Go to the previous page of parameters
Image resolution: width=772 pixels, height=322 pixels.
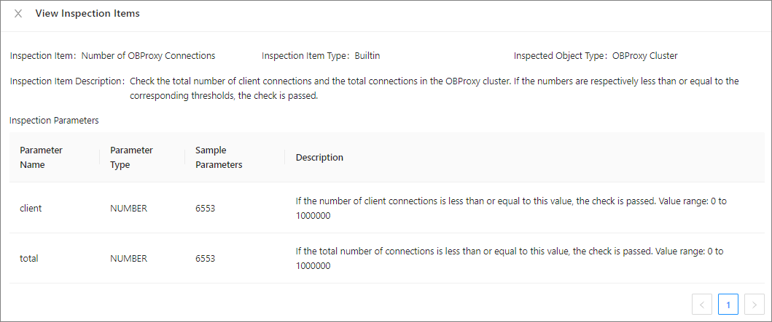[701, 304]
